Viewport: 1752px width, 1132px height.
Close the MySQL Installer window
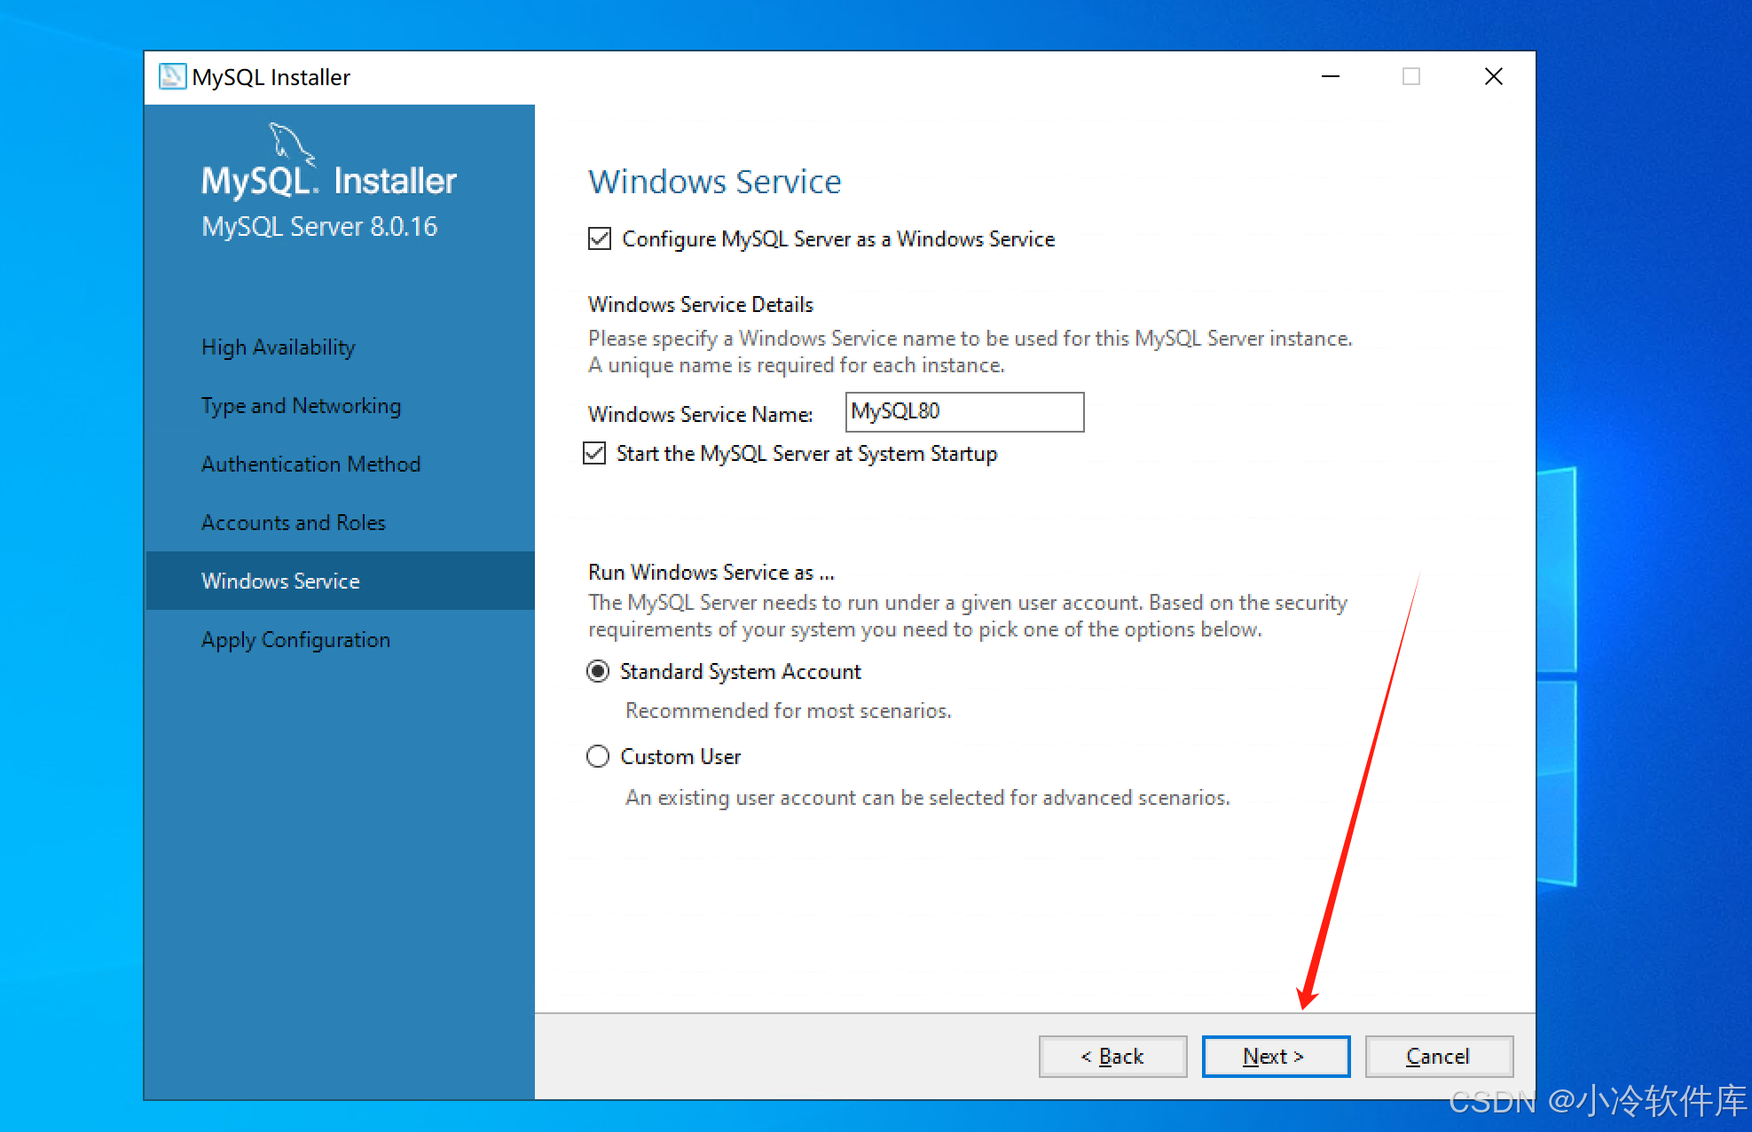[x=1493, y=77]
